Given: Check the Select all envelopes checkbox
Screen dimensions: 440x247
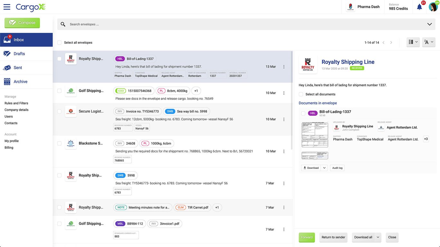Looking at the screenshot, I should (x=59, y=42).
